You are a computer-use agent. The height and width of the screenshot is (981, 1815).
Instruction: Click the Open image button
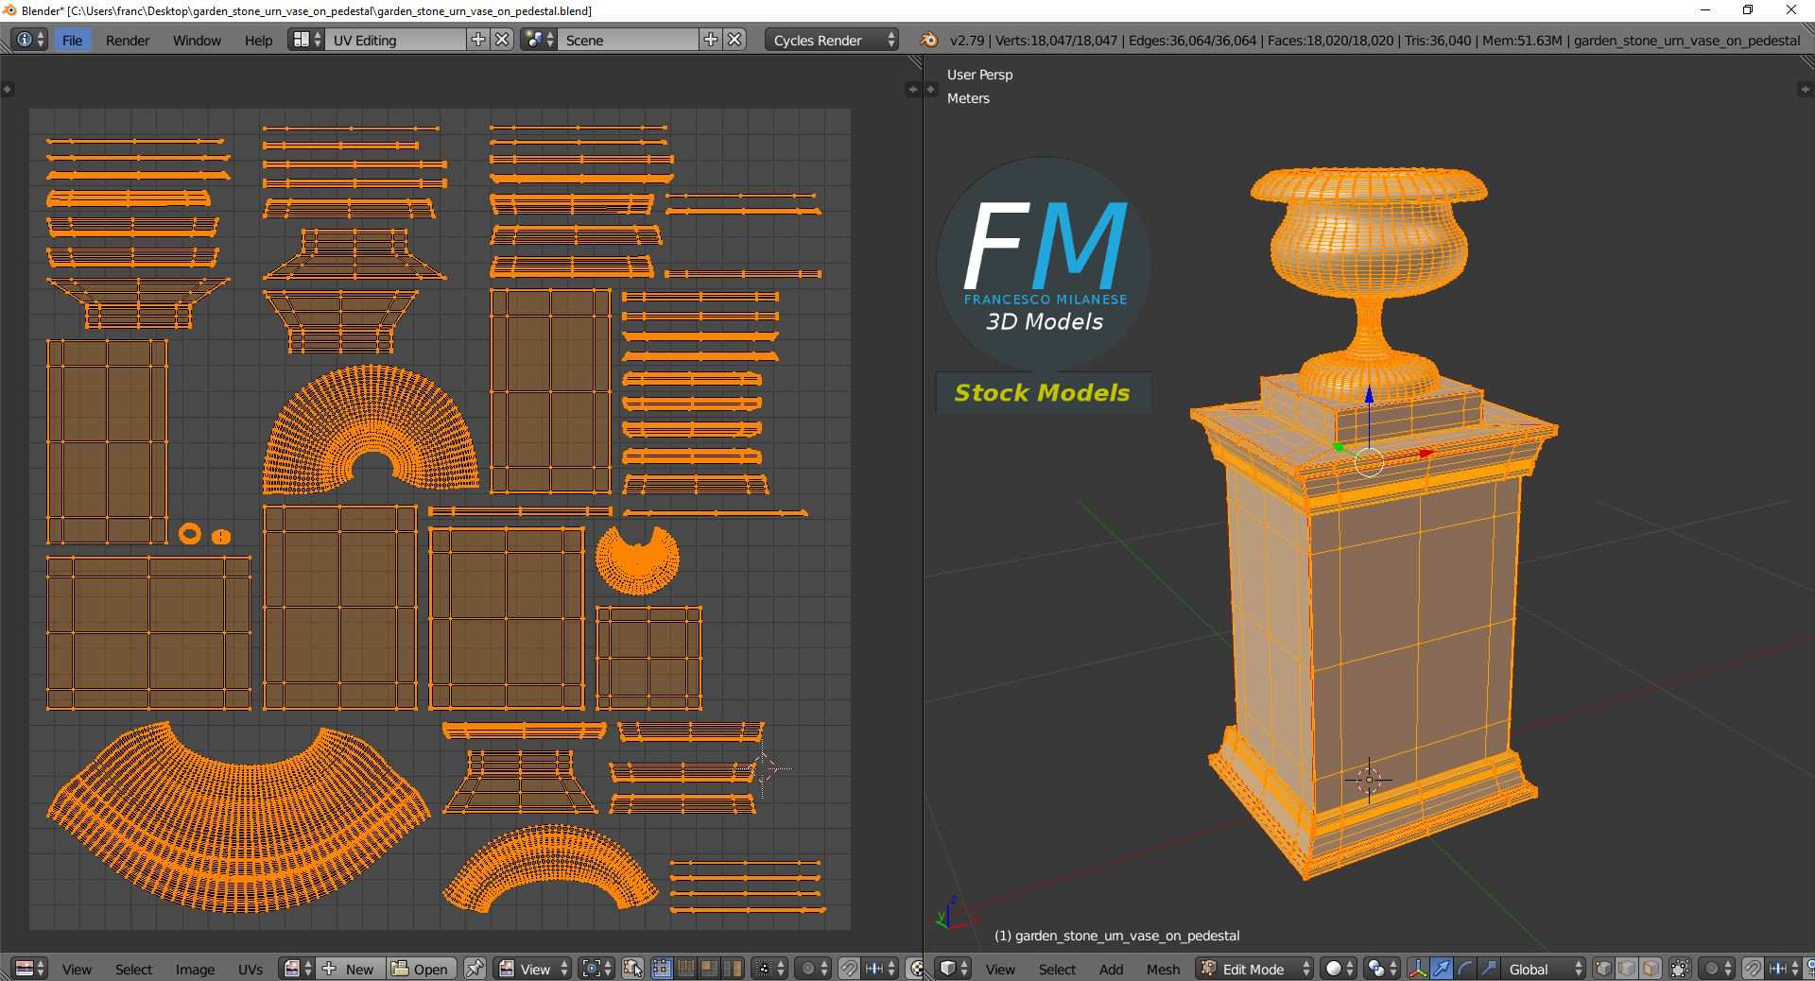pyautogui.click(x=420, y=969)
